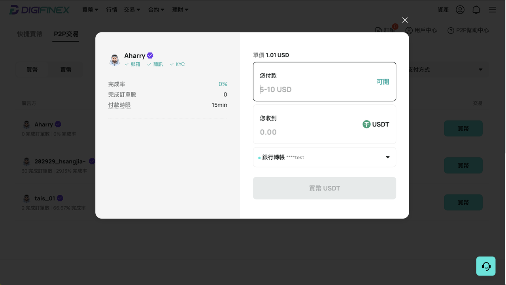Click the purple verified badge beside Aharry

(x=150, y=56)
